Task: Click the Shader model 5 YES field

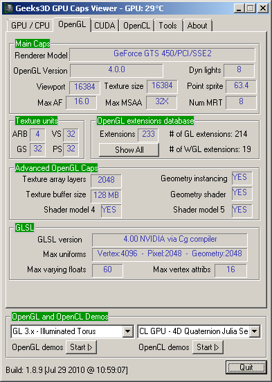Action: pyautogui.click(x=242, y=210)
